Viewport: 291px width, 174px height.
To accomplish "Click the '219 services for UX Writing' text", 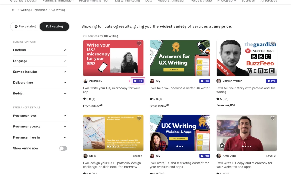I will click(101, 36).
